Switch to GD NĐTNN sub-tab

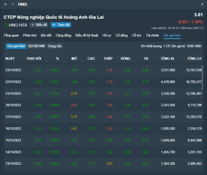pos(36,46)
